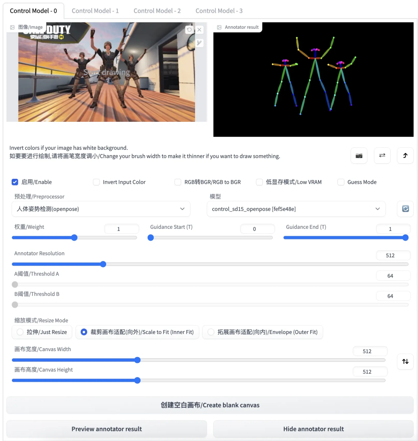
Task: Click the Threshold A value field
Action: coord(393,276)
